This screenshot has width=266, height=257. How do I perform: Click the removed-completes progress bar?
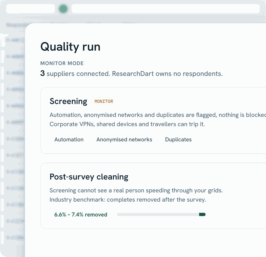(161, 215)
